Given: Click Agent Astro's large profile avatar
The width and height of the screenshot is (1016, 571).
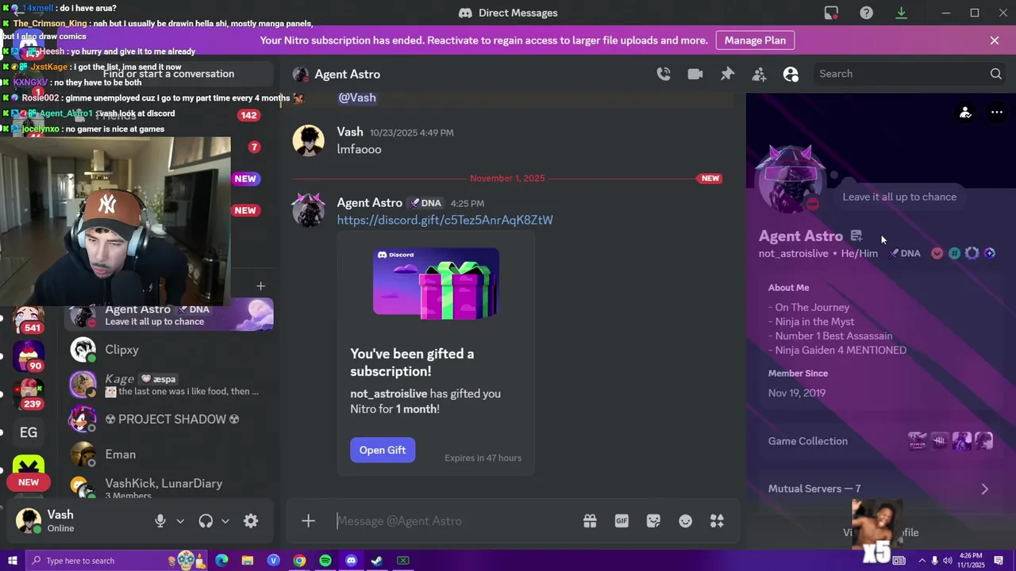Looking at the screenshot, I should point(791,179).
